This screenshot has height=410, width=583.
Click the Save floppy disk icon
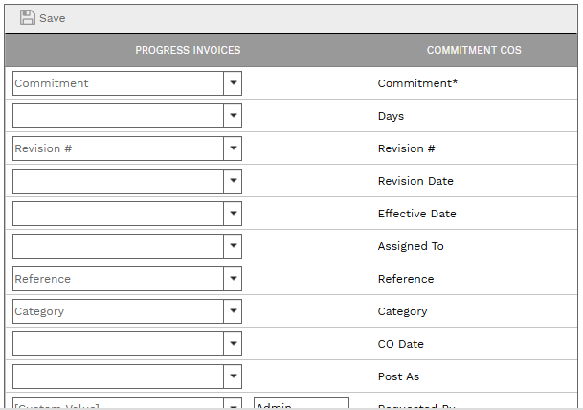click(x=27, y=17)
